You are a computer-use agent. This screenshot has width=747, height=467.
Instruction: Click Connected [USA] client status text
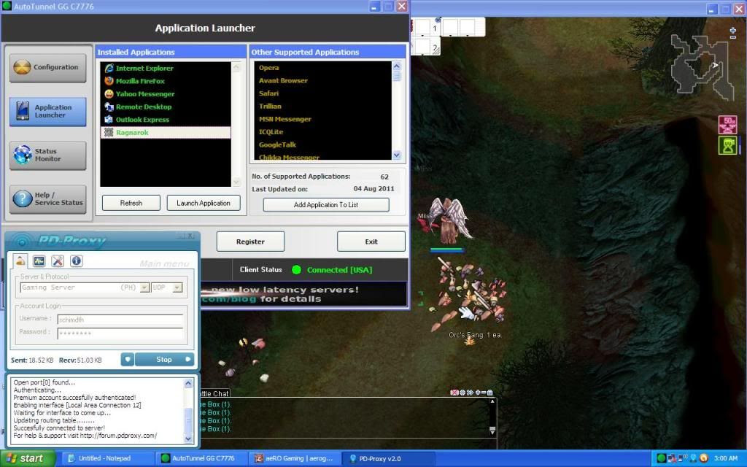click(x=340, y=270)
